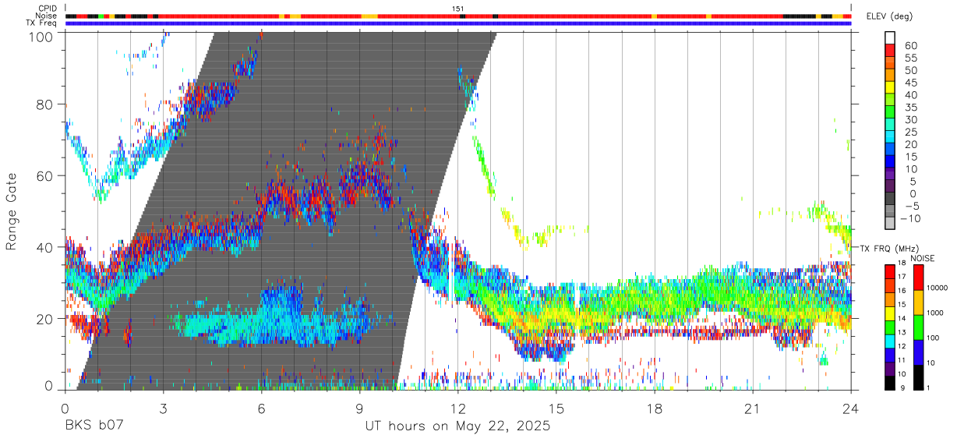957x442 pixels.
Task: Click the -10 tick on the ELEV color bar
Action: pos(910,218)
